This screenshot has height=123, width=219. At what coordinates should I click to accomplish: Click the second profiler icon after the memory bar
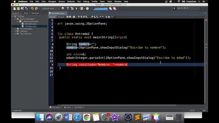pos(115,9)
